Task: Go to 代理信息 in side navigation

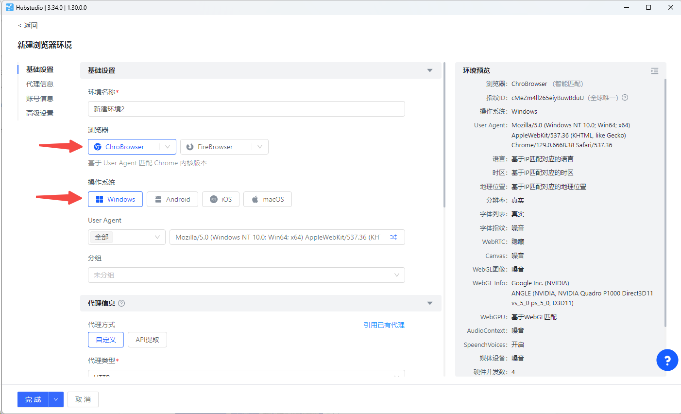Action: tap(40, 84)
